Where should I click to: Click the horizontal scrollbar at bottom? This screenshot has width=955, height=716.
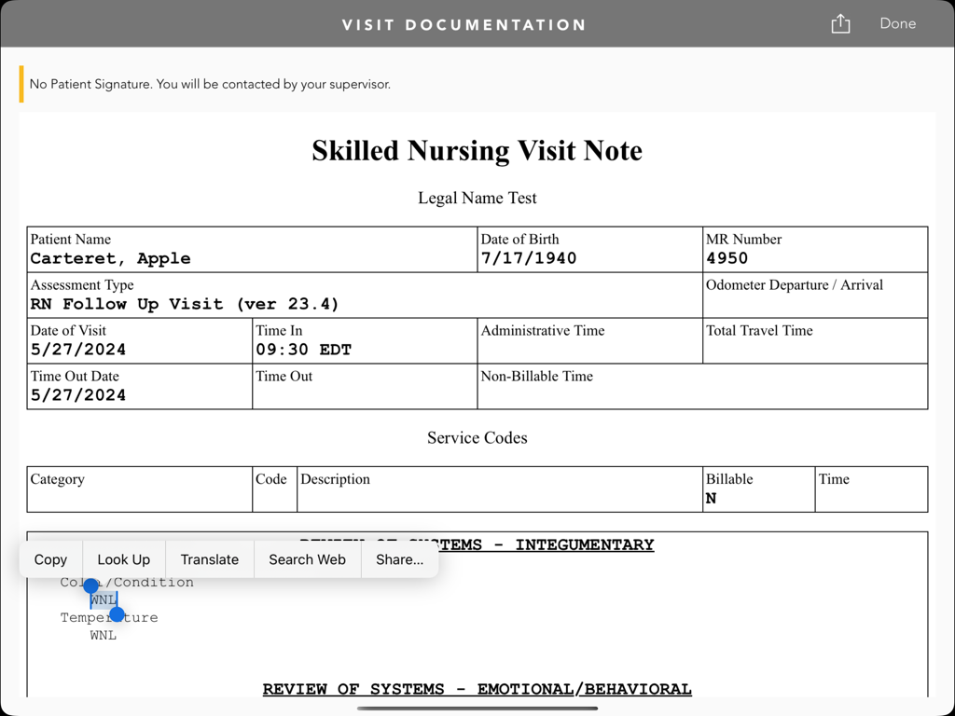(477, 709)
